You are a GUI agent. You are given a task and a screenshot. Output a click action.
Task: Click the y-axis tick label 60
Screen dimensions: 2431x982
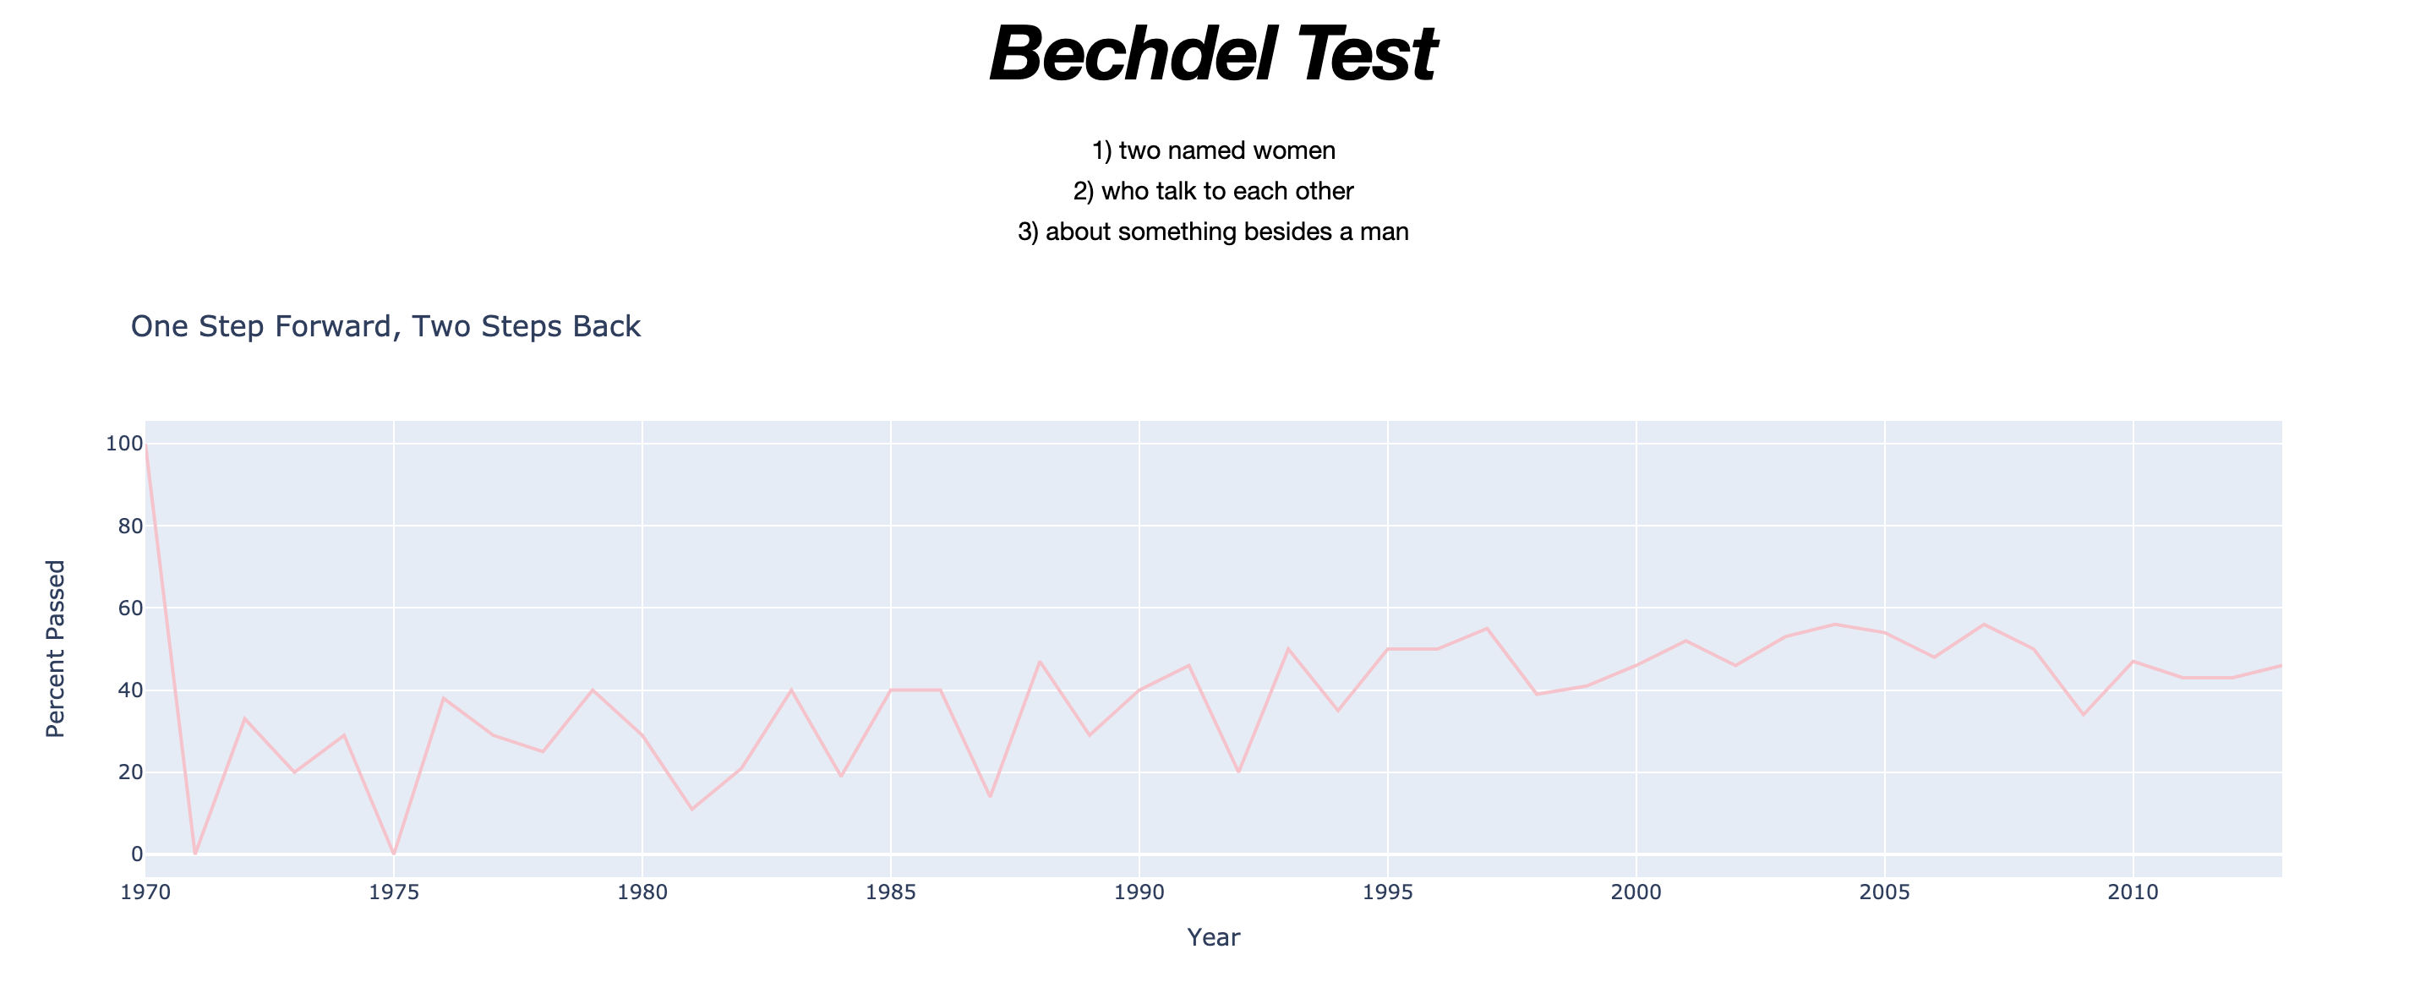(130, 608)
